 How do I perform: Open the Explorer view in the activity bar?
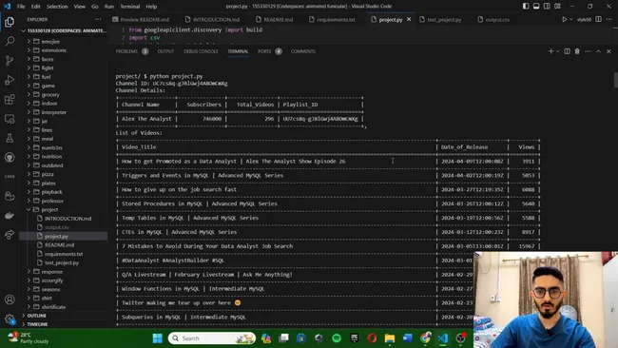point(10,22)
